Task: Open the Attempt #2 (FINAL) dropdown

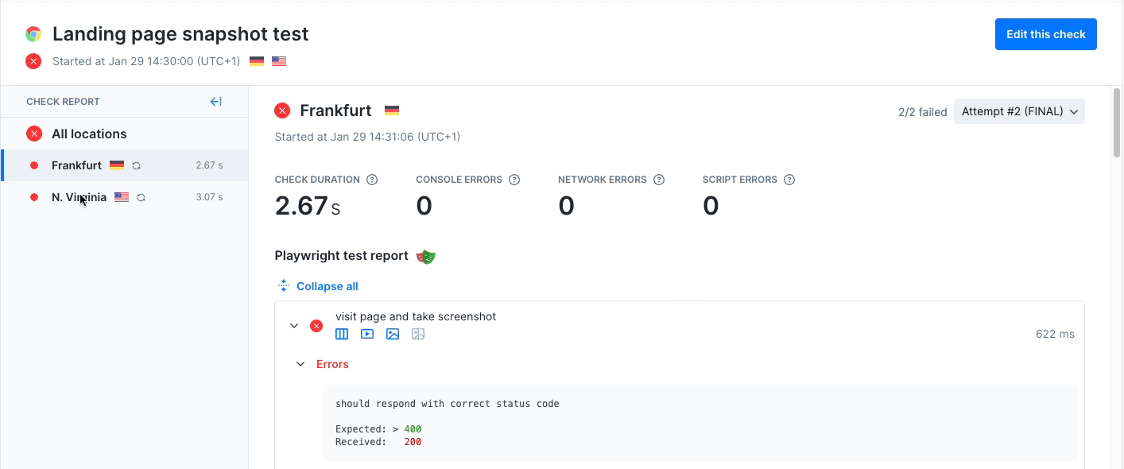Action: tap(1019, 112)
